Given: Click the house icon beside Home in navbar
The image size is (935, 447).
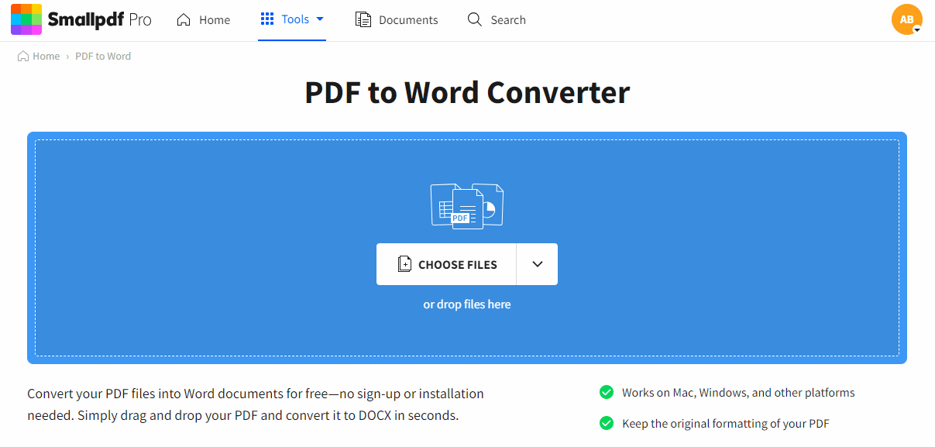Looking at the screenshot, I should pos(184,20).
